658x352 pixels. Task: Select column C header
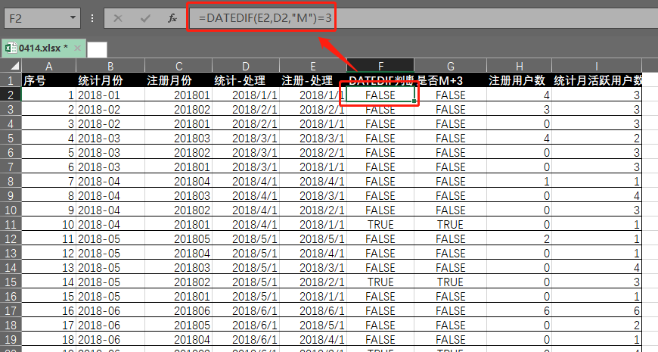click(x=178, y=66)
